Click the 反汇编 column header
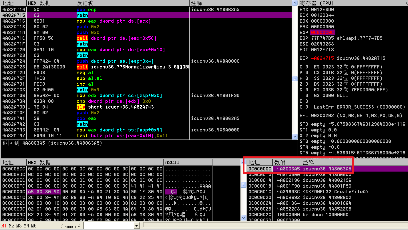 click(x=132, y=3)
